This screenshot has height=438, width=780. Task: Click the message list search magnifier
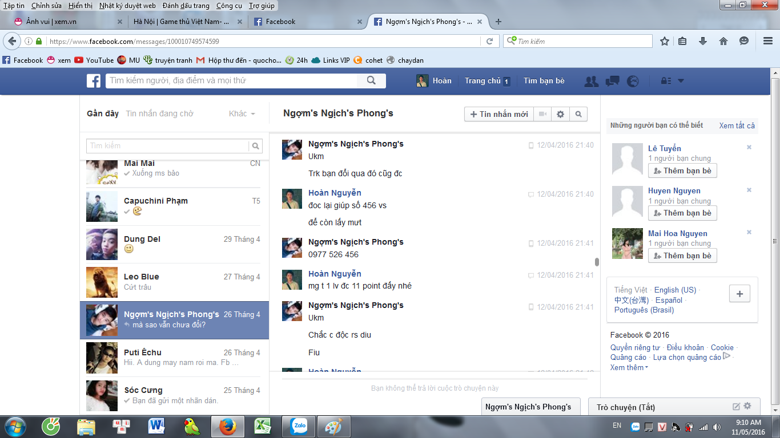point(256,146)
